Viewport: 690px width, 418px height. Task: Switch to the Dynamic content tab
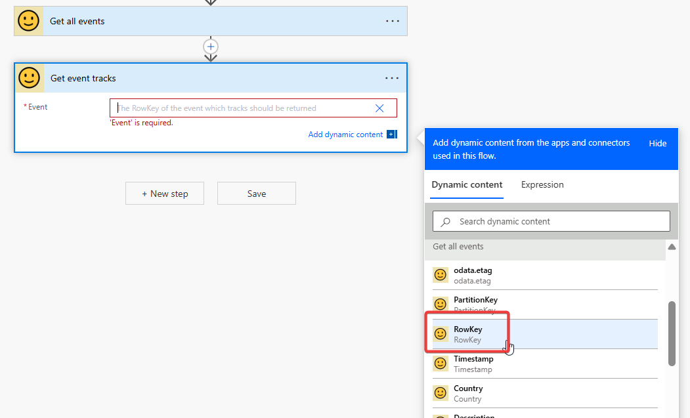467,185
